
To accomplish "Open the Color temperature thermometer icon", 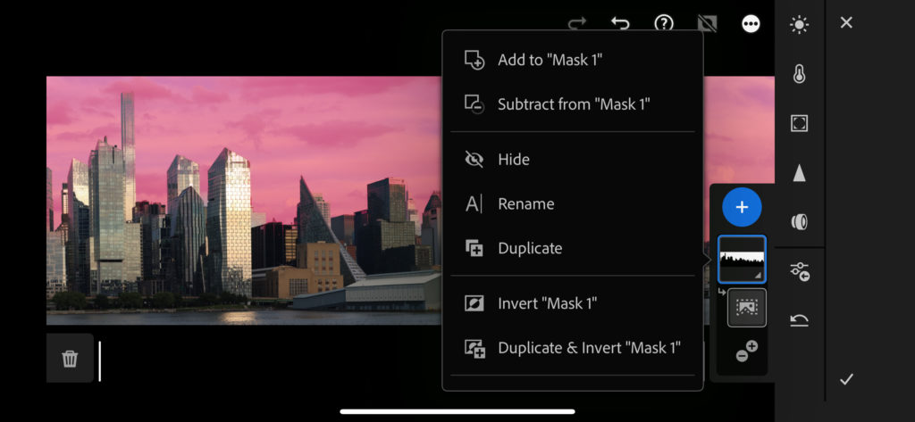I will click(800, 74).
